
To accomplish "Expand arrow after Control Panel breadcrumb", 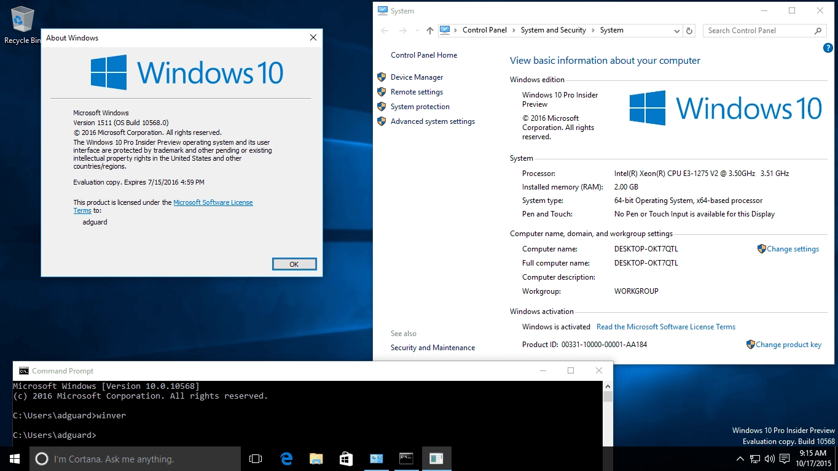I will point(514,30).
